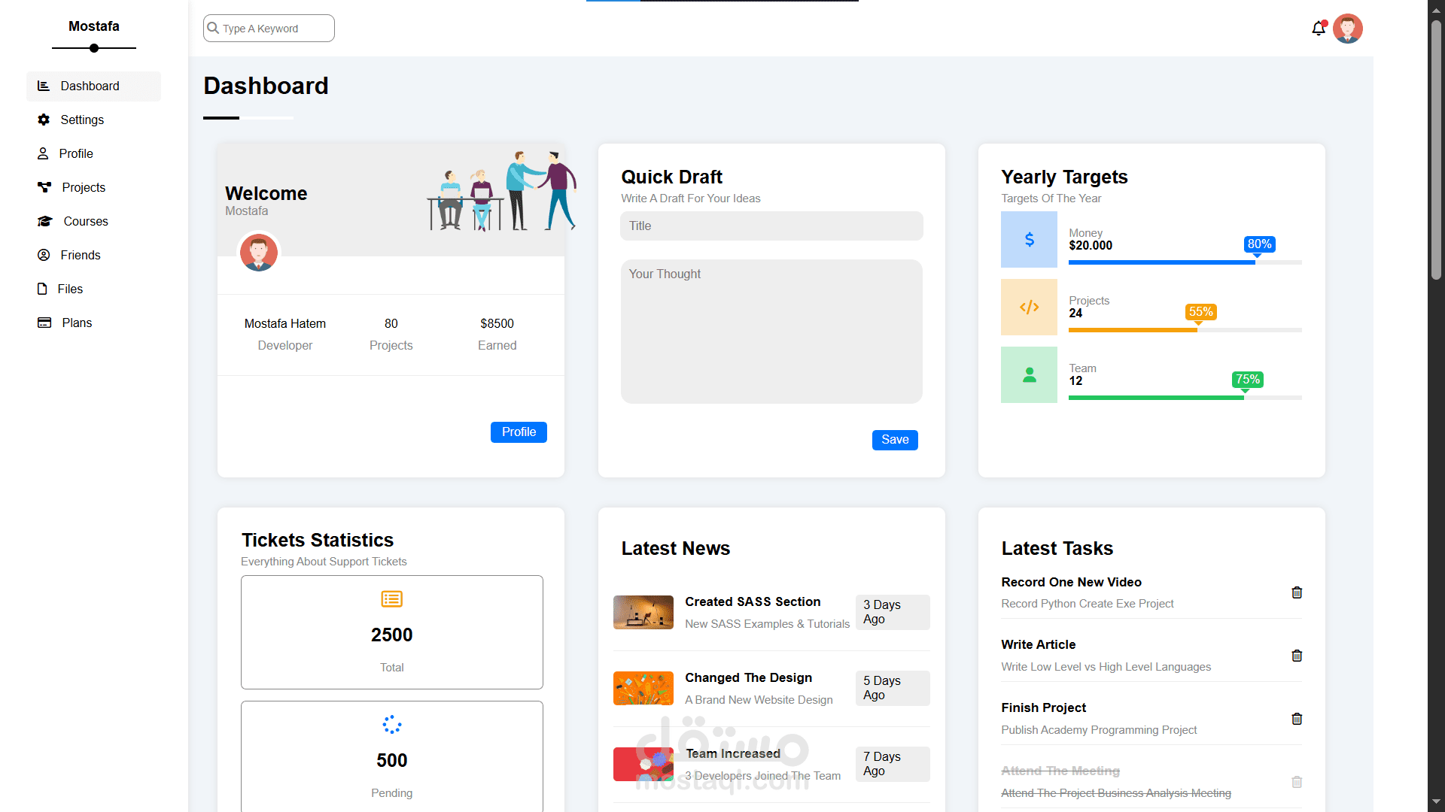Click the Profile button on the Welcome card
This screenshot has width=1445, height=812.
[x=519, y=432]
